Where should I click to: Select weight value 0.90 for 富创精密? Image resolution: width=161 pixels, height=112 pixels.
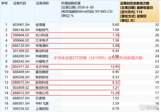tap(116, 72)
